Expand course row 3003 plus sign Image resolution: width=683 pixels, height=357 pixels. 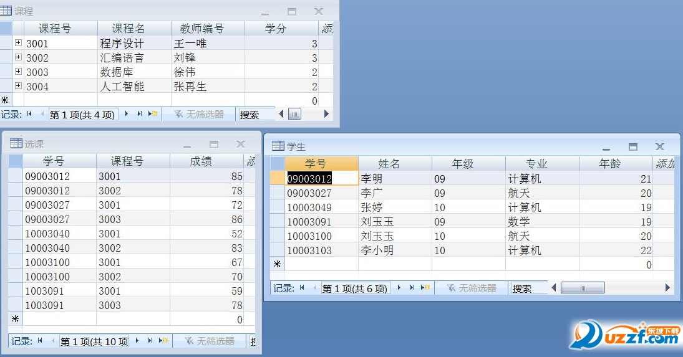pos(18,71)
